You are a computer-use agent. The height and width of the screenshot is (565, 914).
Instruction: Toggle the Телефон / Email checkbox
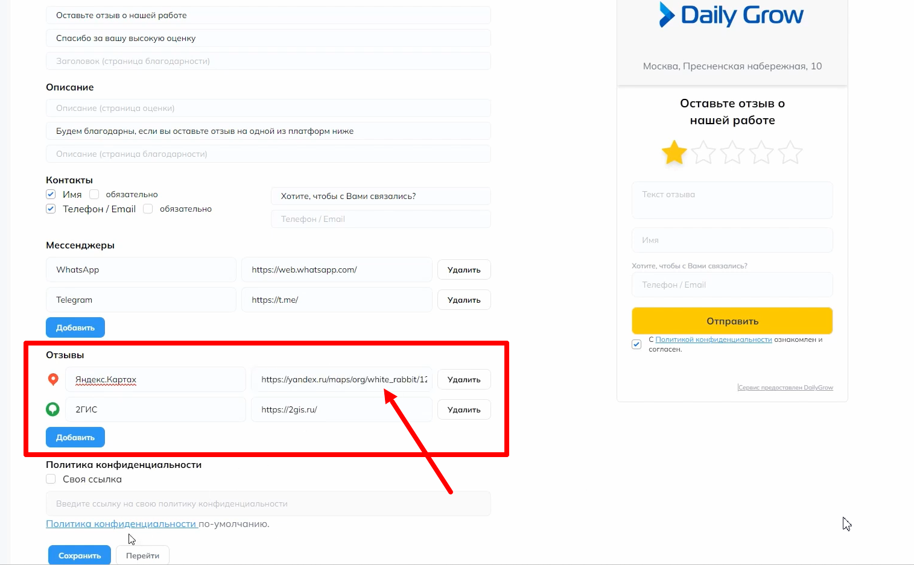(51, 209)
